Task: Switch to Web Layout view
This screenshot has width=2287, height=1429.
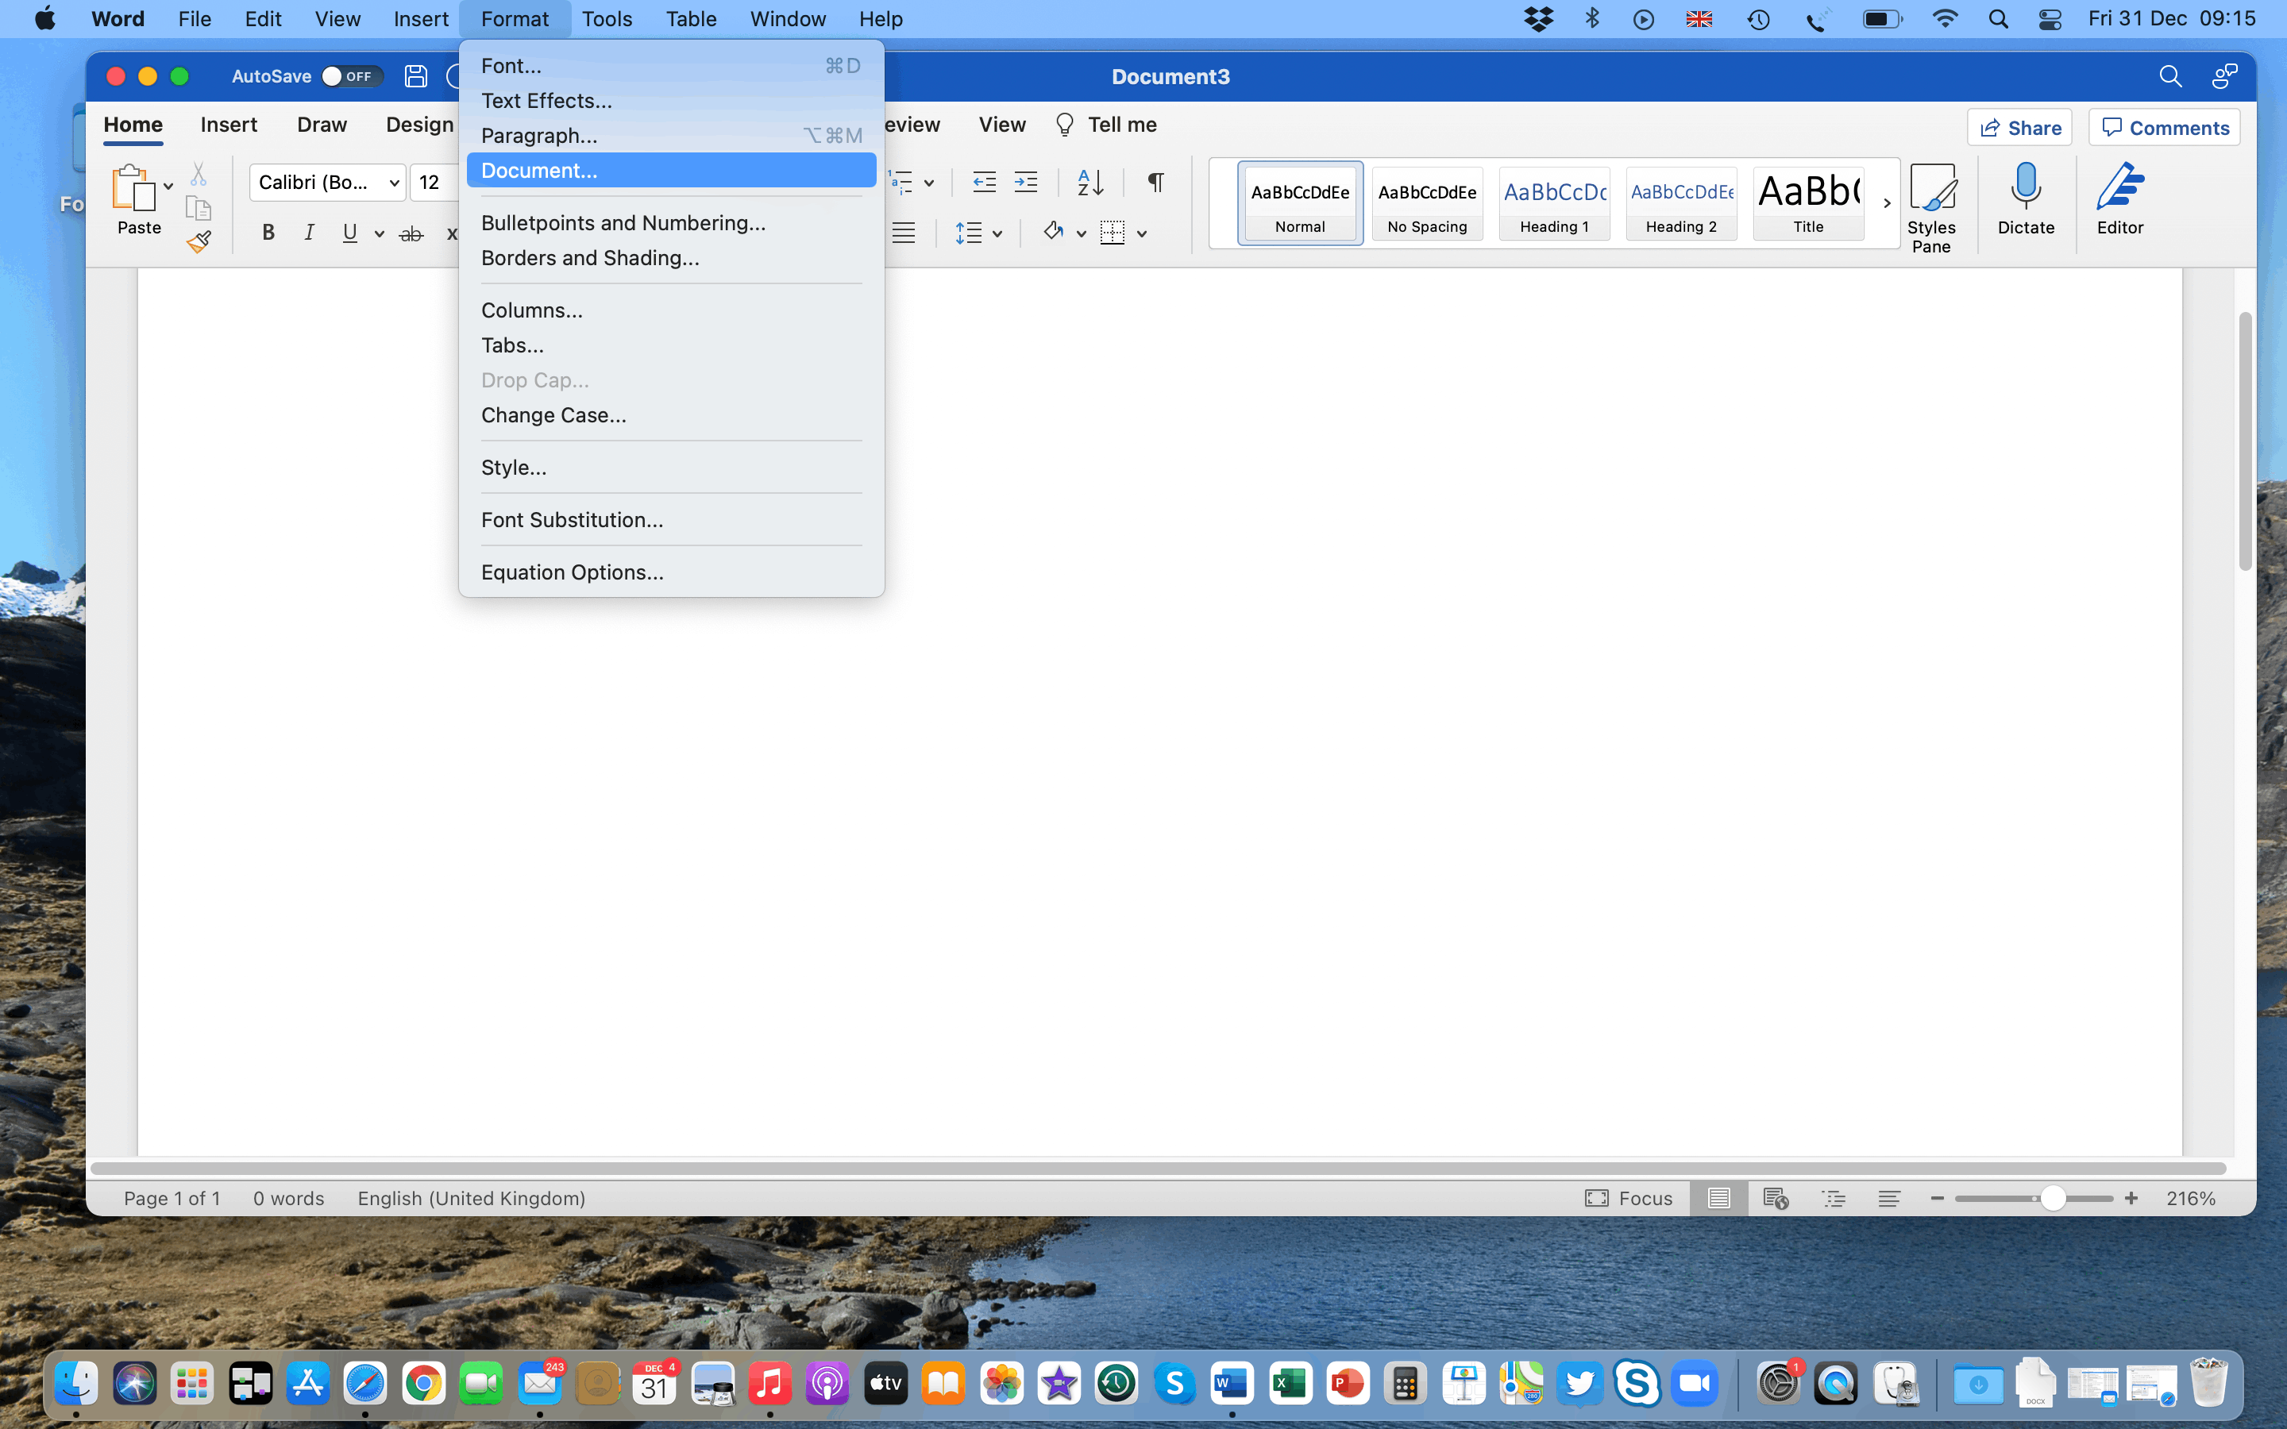Action: [x=1776, y=1199]
